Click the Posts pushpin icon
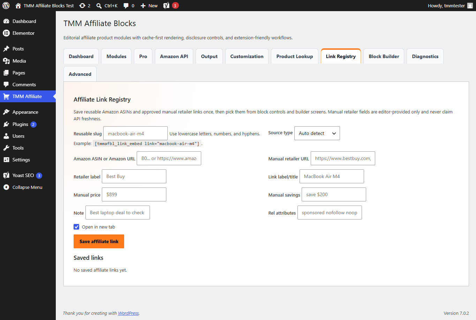 tap(6, 49)
